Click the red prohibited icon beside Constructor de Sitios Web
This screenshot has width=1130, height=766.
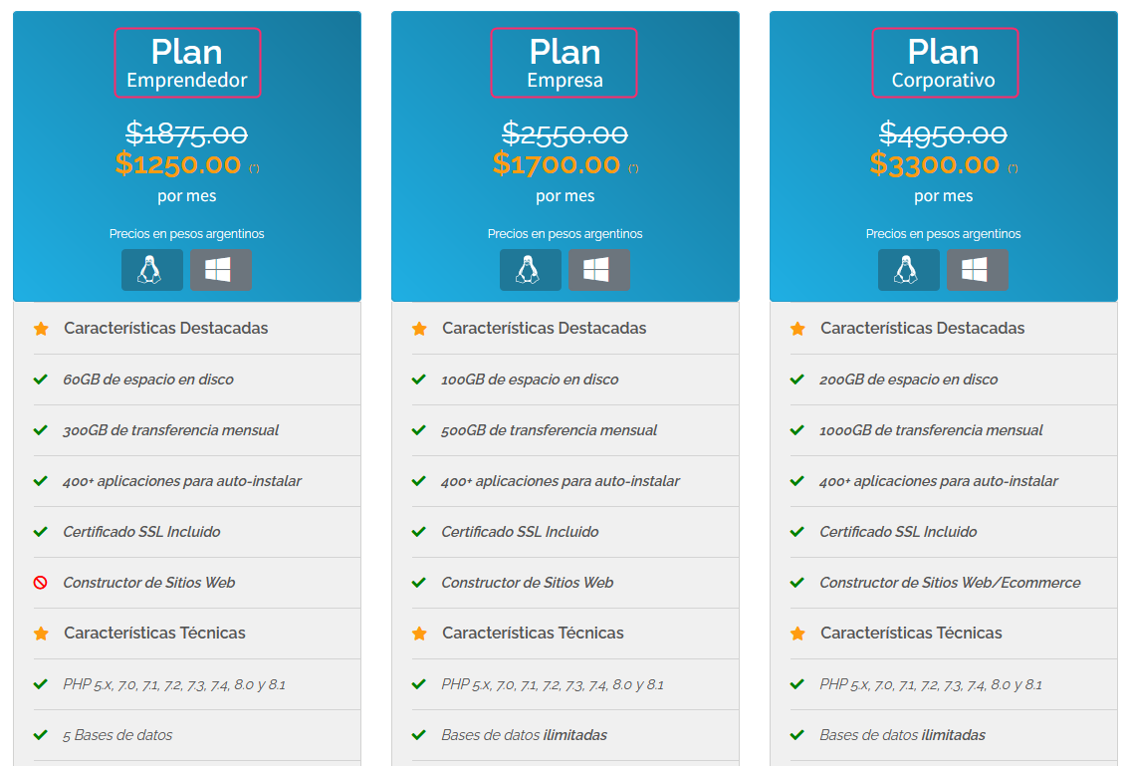coord(41,582)
